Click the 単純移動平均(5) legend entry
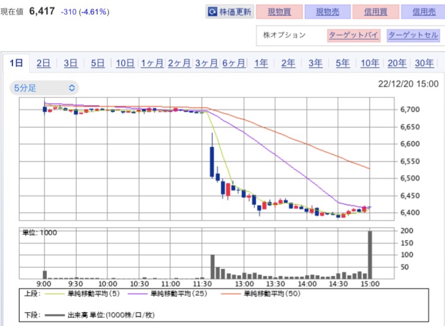445x326 pixels. click(x=82, y=293)
